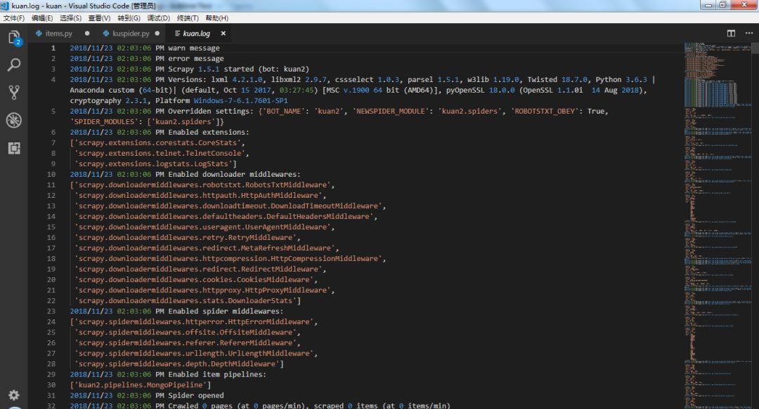759x409 pixels.
Task: Click the CookiesMiddleware line
Action: pos(195,279)
